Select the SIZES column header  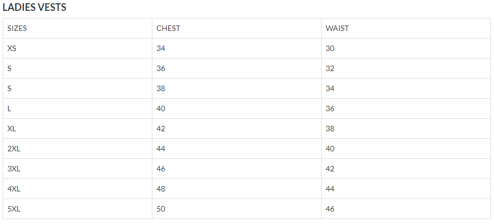pyautogui.click(x=17, y=28)
